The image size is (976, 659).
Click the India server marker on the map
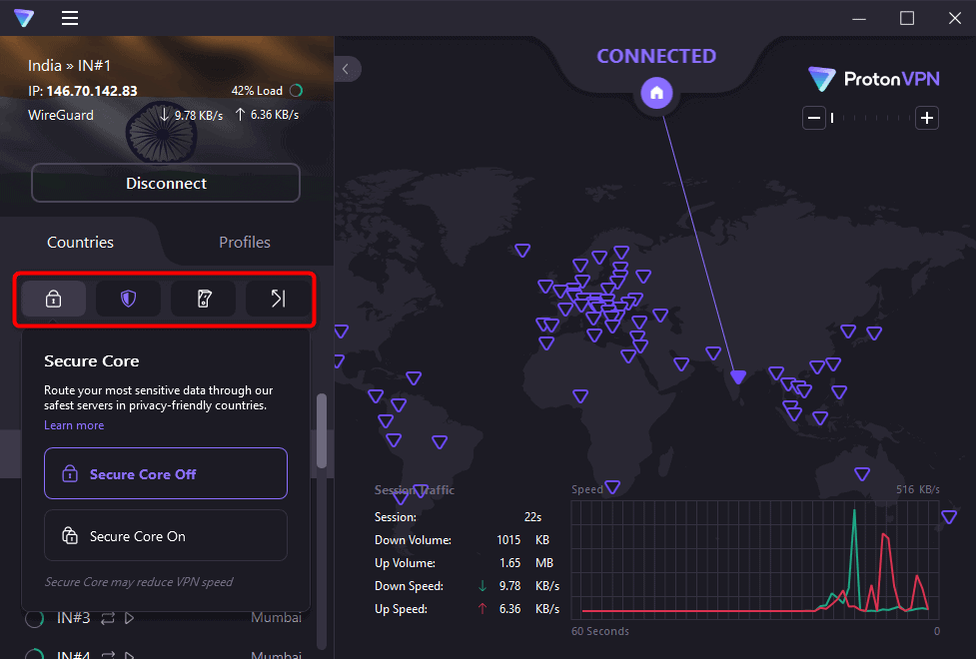pos(738,376)
